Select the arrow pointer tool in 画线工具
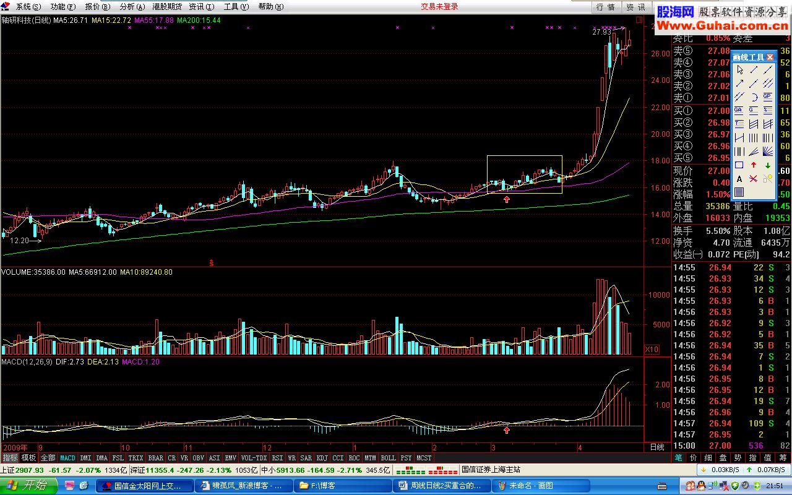Screen dimensions: 792x495 pyautogui.click(x=739, y=70)
